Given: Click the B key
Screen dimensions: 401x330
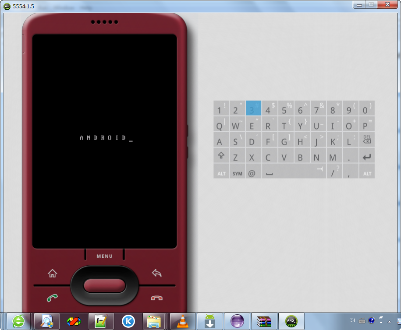Looking at the screenshot, I should [x=302, y=155].
